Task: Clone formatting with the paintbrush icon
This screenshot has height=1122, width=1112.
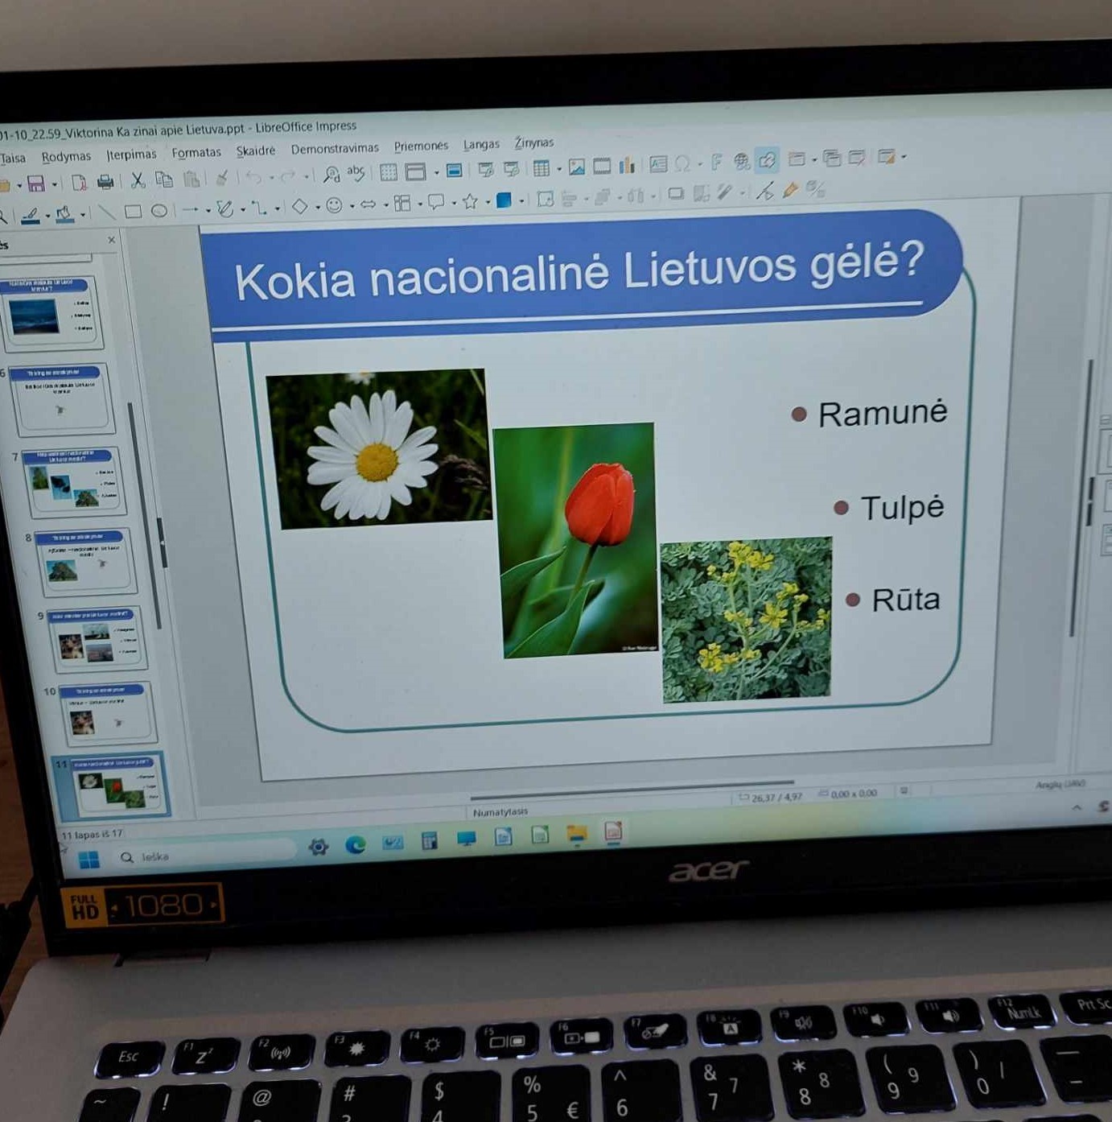Action: point(222,177)
